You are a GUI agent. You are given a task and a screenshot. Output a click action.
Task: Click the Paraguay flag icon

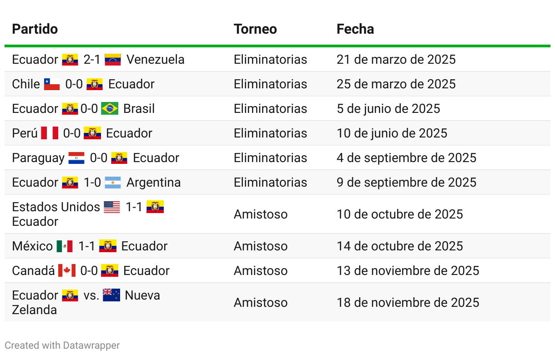point(76,158)
